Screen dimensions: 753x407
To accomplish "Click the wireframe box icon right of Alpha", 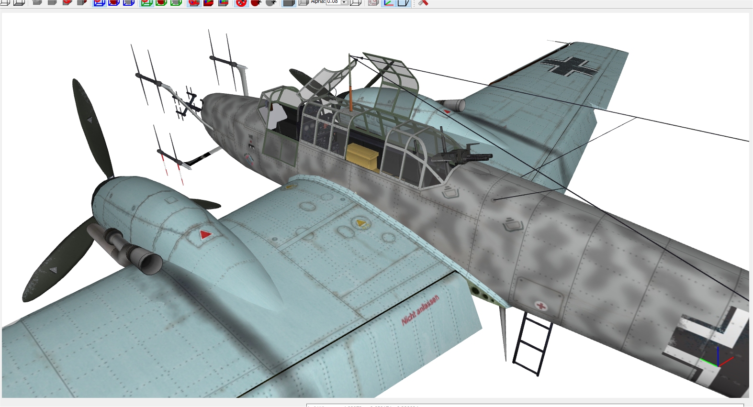I will pos(356,2).
